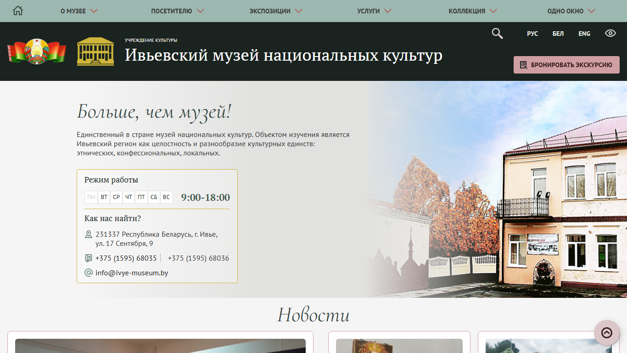Switch language to ENG
Viewport: 627px width, 353px height.
click(584, 34)
